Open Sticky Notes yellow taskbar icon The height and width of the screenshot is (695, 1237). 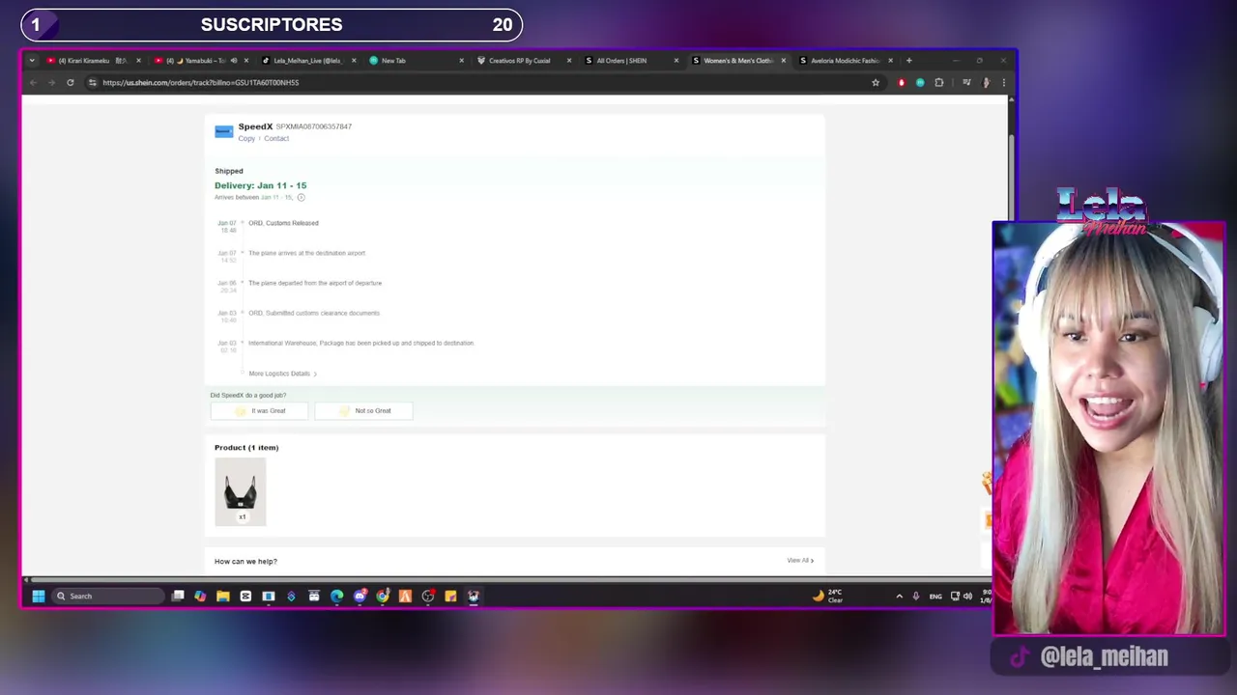450,597
